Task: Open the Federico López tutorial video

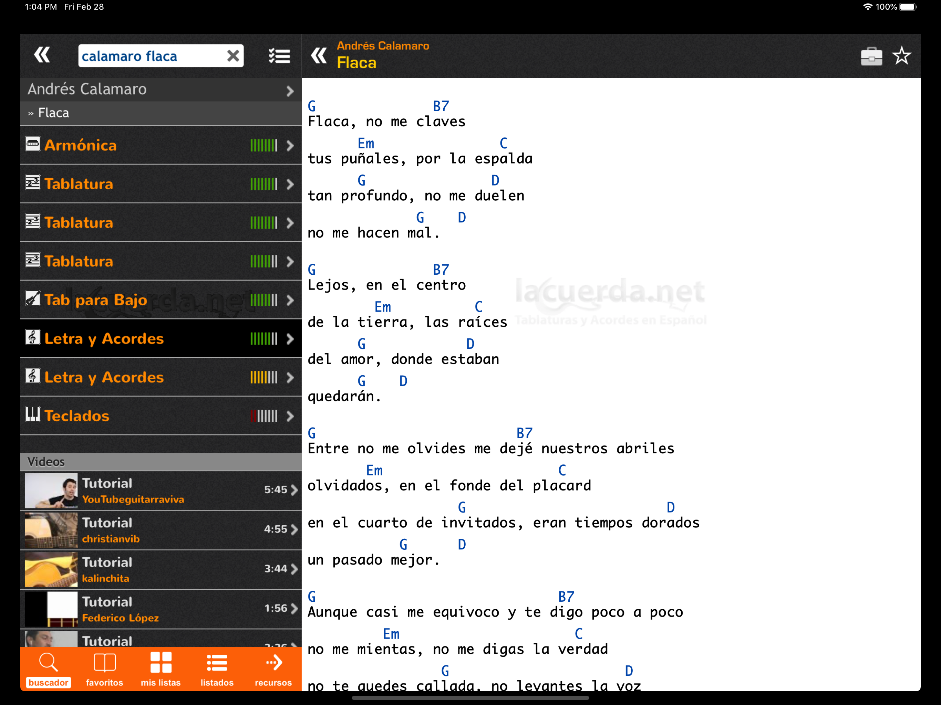Action: pyautogui.click(x=161, y=609)
